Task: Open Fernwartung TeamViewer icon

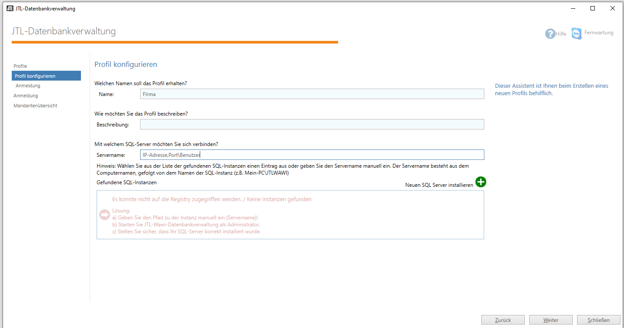Action: tap(577, 33)
